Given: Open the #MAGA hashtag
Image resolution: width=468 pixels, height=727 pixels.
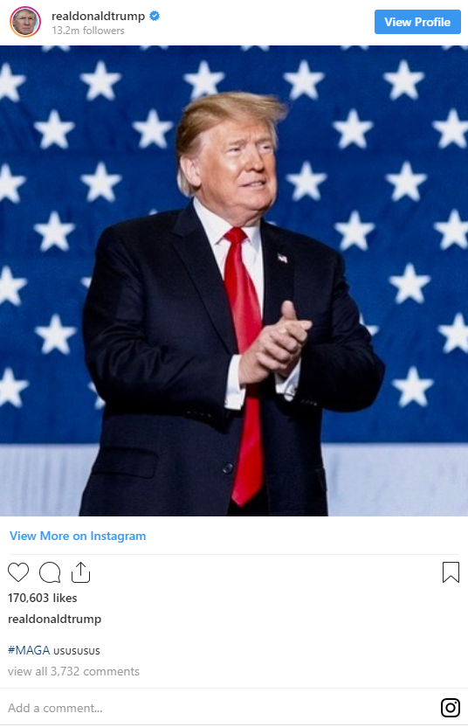Looking at the screenshot, I should 29,650.
